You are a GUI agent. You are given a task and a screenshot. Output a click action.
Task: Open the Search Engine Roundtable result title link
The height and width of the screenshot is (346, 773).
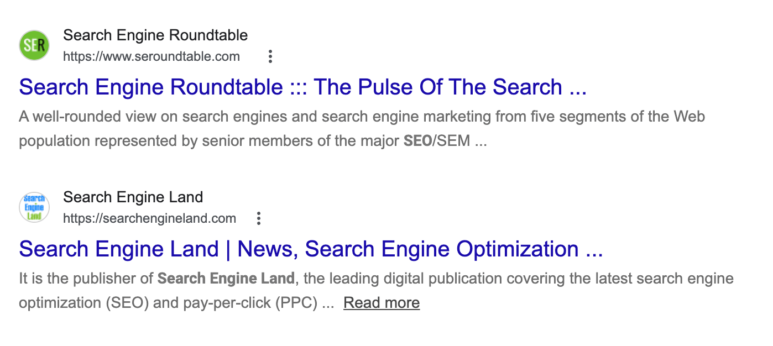(x=302, y=87)
